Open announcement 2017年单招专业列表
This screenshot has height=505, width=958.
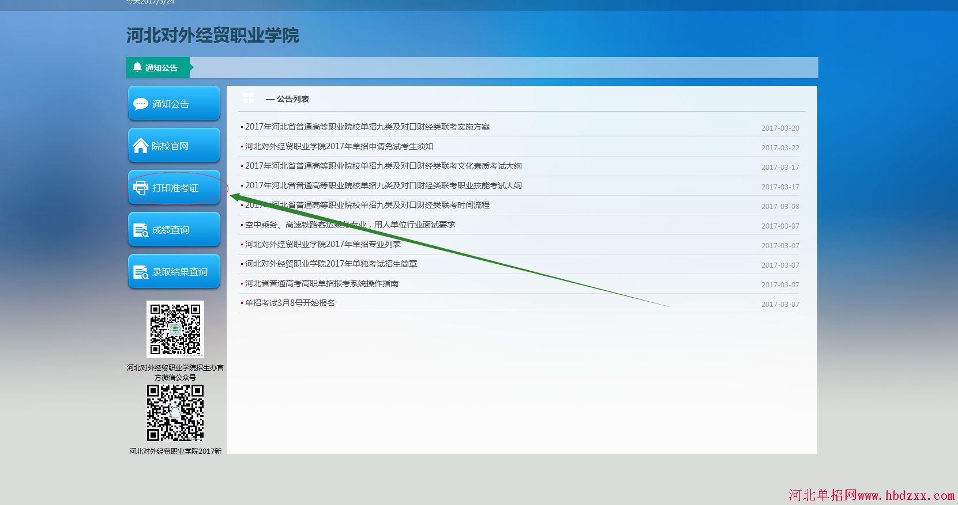[323, 244]
